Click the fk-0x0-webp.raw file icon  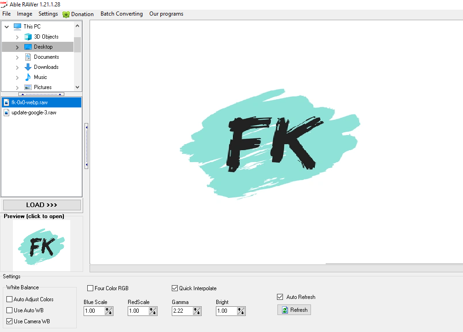pyautogui.click(x=6, y=102)
